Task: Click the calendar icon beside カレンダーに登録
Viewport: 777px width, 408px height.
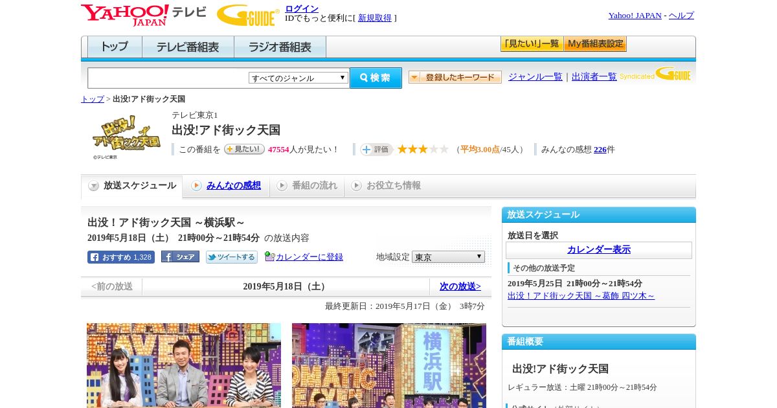Action: (270, 256)
